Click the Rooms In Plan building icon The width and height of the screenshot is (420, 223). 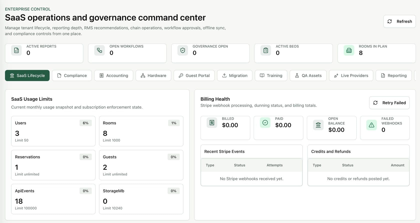(x=349, y=50)
